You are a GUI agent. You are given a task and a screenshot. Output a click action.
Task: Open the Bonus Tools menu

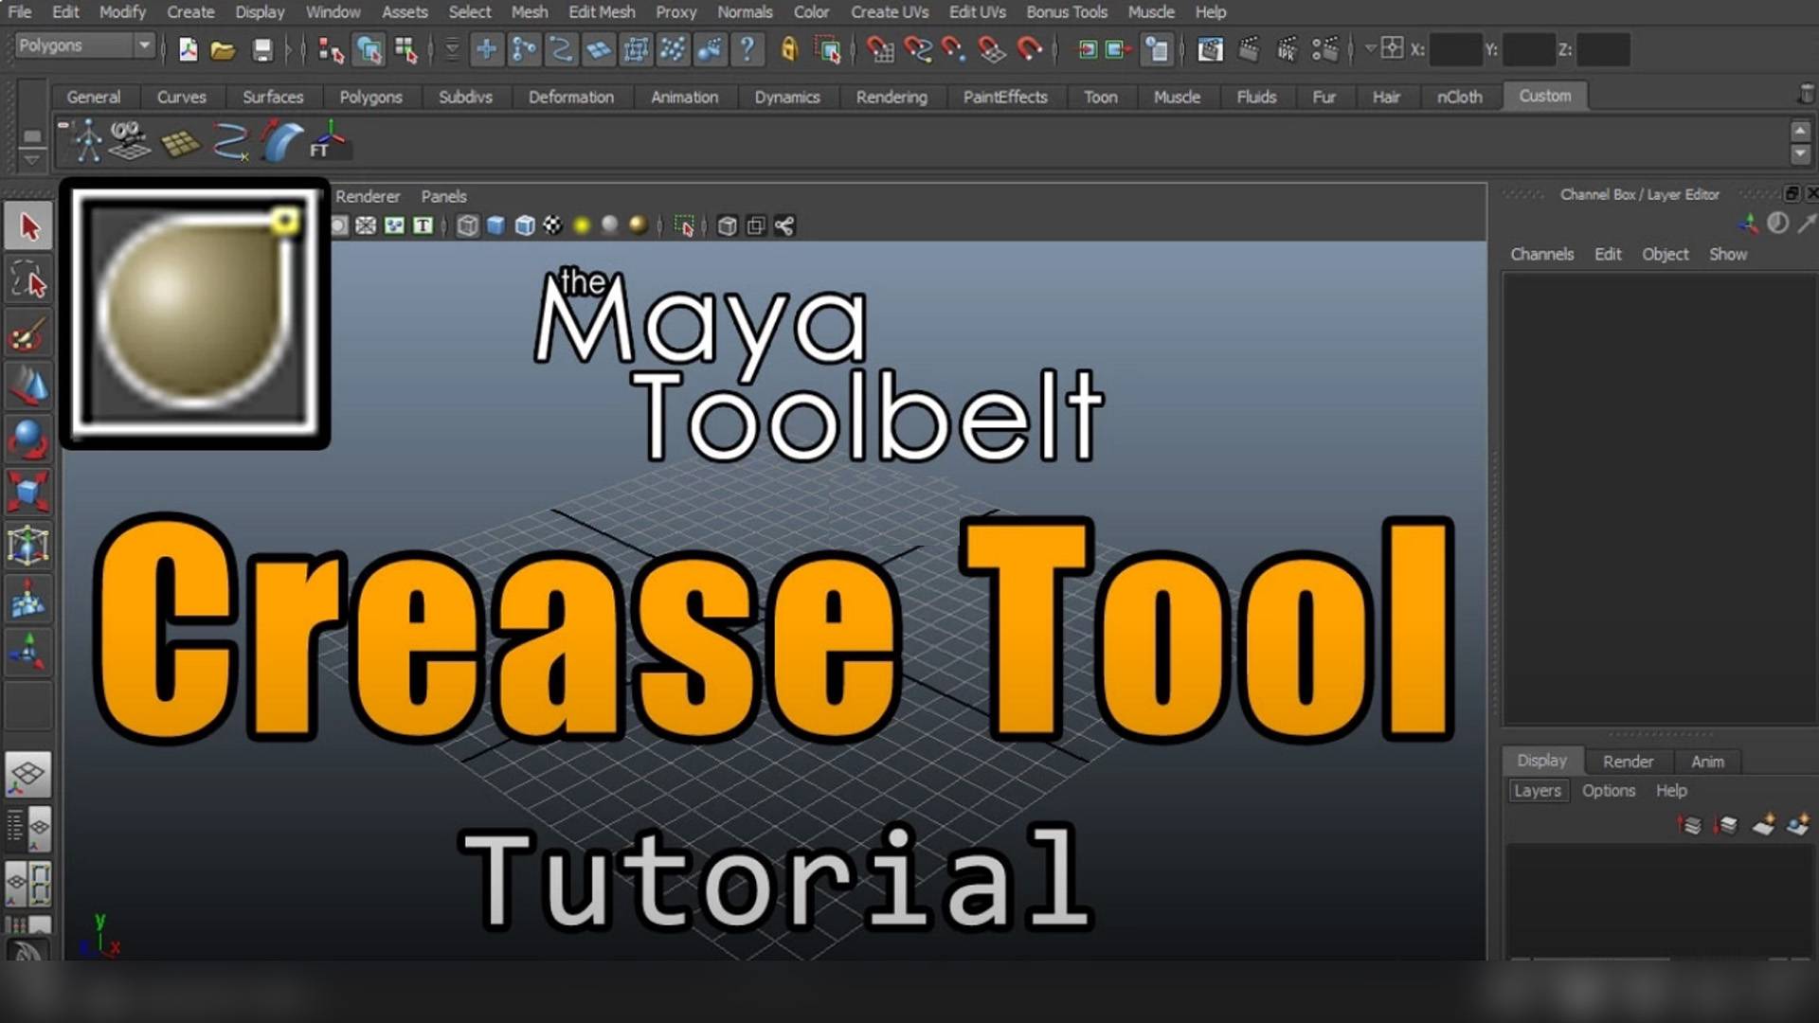1067,12
